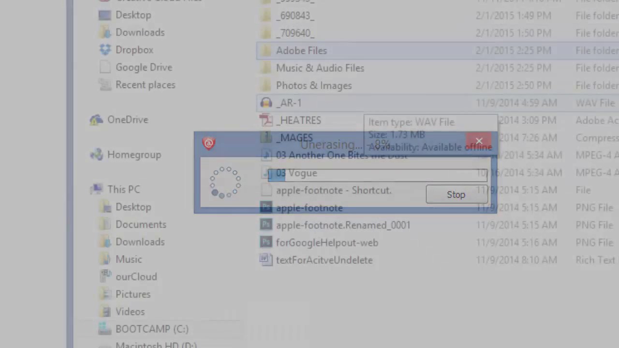This screenshot has height=348, width=619.
Task: Click Word icon of textForAcitveUndelete
Action: pos(266,260)
